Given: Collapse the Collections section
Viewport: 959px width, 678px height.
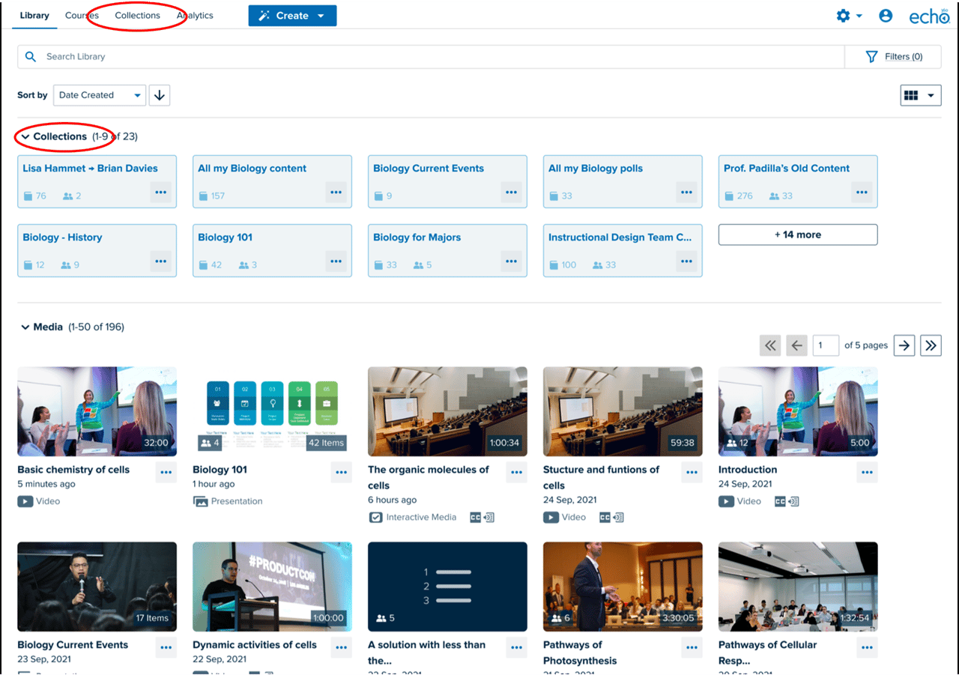Looking at the screenshot, I should (x=25, y=137).
